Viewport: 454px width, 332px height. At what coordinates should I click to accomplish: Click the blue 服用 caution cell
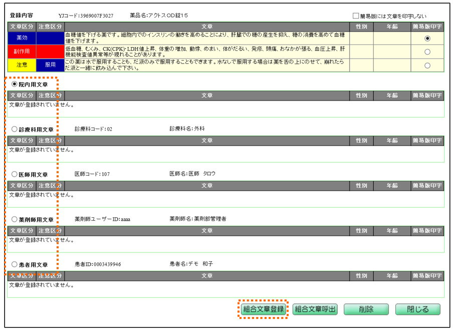pyautogui.click(x=50, y=65)
